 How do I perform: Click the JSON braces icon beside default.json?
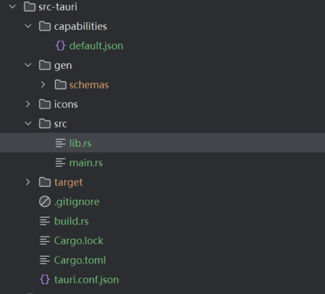point(60,46)
